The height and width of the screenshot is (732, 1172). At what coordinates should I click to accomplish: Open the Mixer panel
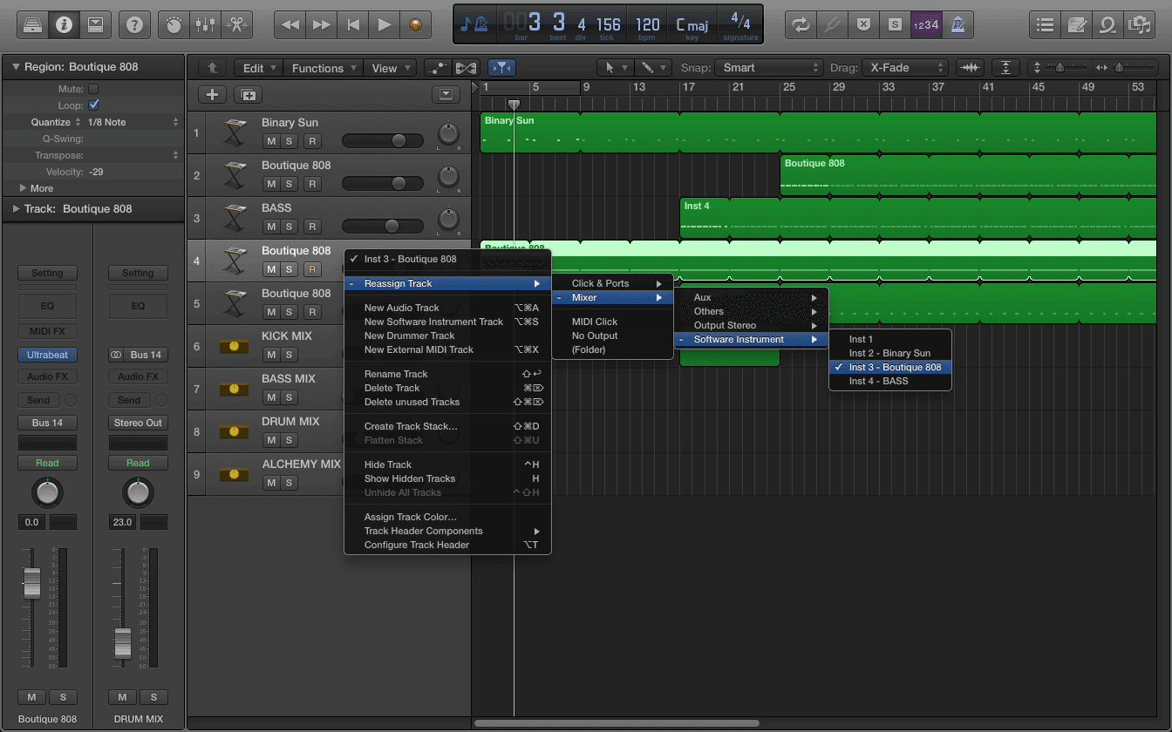click(x=204, y=24)
